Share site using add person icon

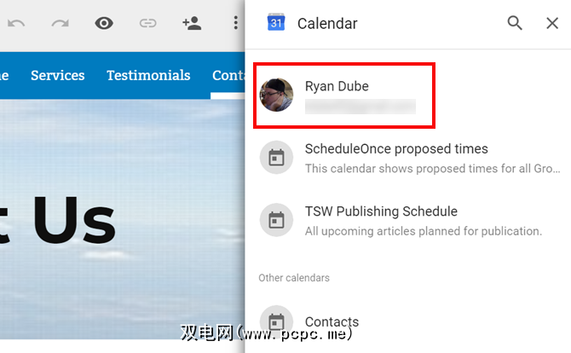click(x=192, y=23)
